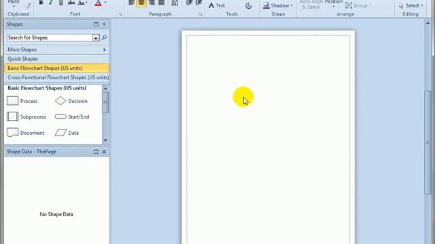Image resolution: width=435 pixels, height=244 pixels.
Task: Open the Quick Shapes stencil
Action: click(57, 59)
